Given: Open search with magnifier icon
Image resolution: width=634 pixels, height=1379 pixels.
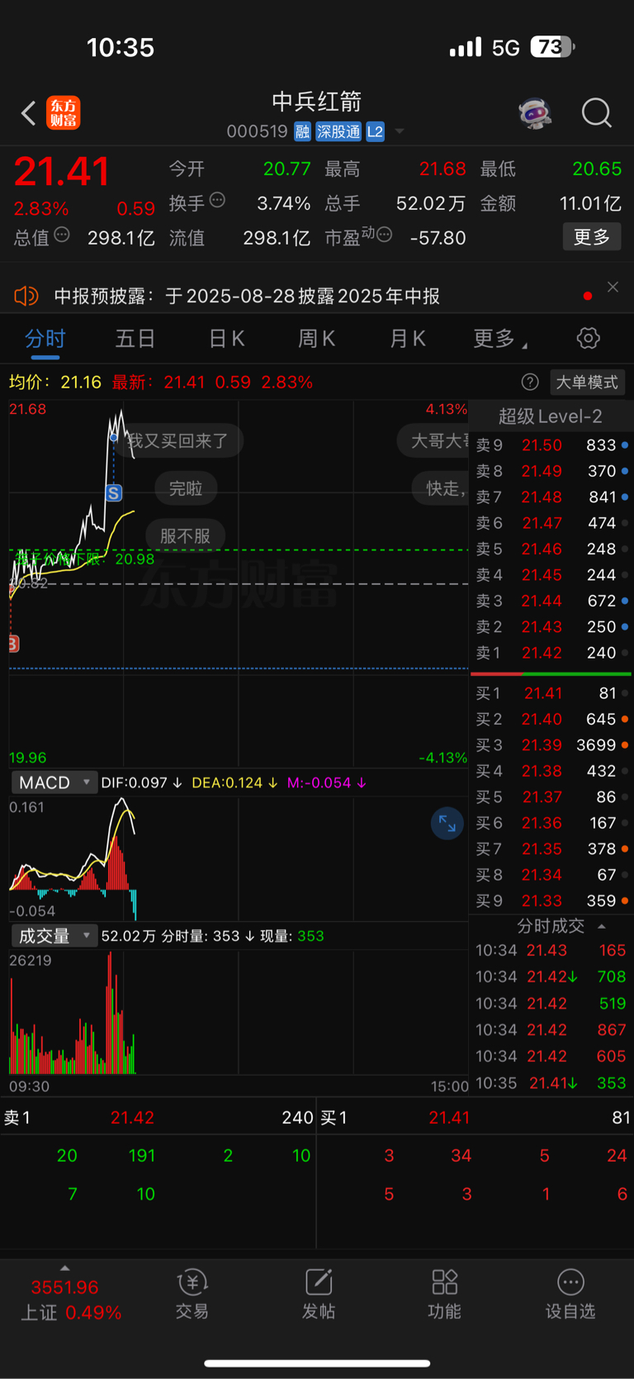Looking at the screenshot, I should point(596,113).
